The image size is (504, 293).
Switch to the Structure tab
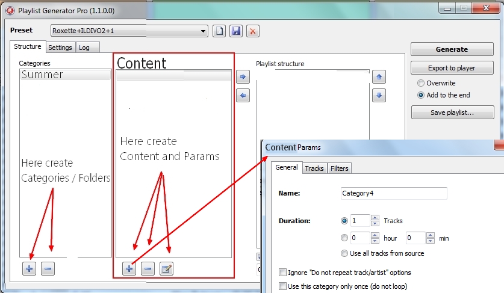click(x=28, y=46)
